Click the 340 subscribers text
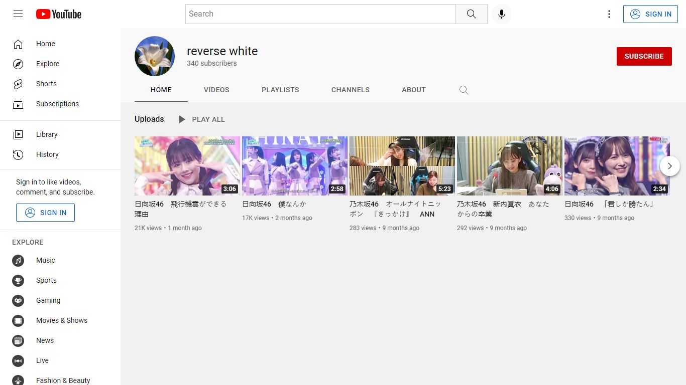 coord(211,63)
